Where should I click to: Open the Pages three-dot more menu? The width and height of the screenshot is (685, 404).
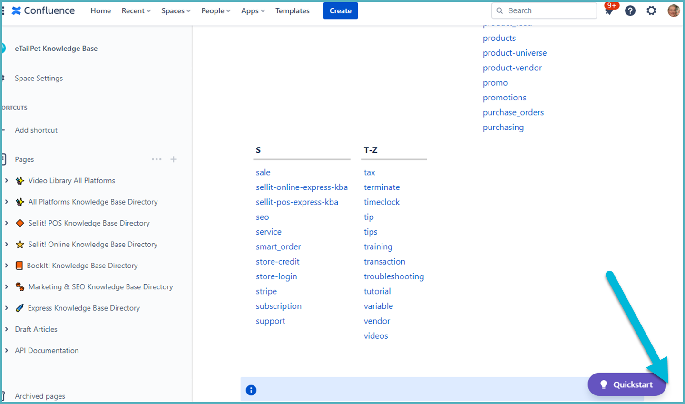point(157,159)
